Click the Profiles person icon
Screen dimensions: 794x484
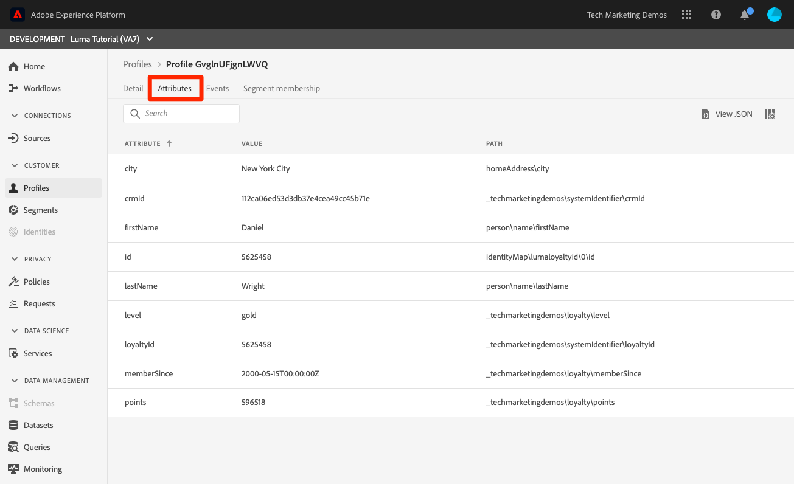tap(13, 188)
